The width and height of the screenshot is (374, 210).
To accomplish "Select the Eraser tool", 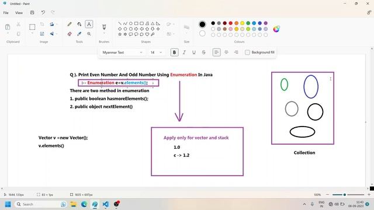I will (x=70, y=34).
